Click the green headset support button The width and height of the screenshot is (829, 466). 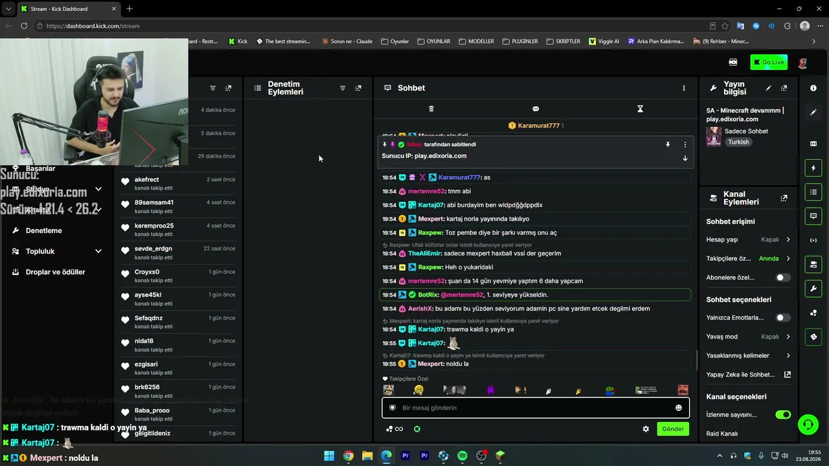(x=808, y=425)
